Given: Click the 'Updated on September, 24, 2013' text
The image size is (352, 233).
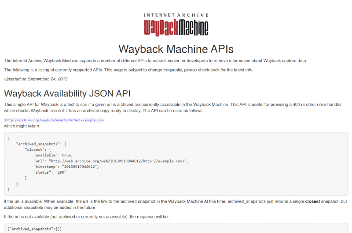Looking at the screenshot, I should point(36,79).
